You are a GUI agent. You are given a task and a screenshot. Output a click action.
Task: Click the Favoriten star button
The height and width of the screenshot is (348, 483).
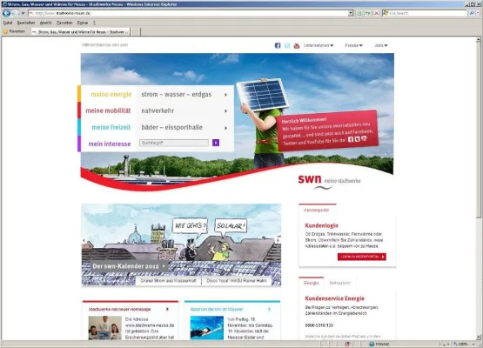click(14, 31)
